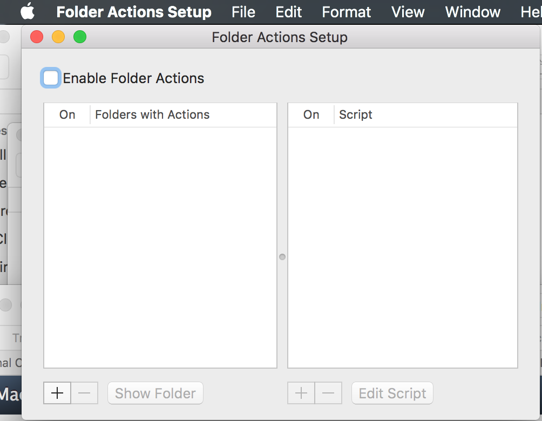Click the remove script minus button
The height and width of the screenshot is (421, 542).
coord(328,393)
